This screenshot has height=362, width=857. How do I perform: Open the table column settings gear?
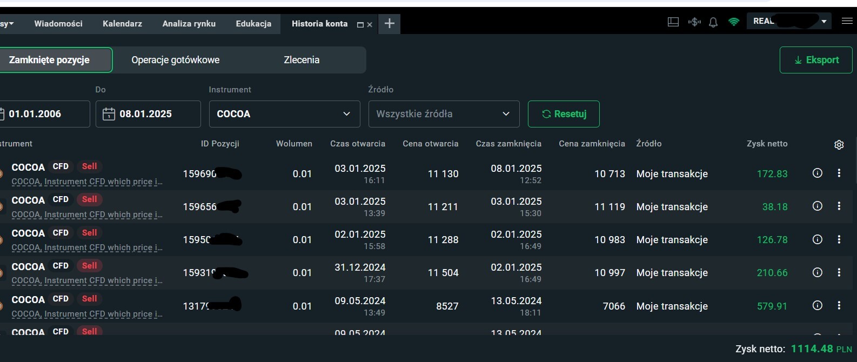tap(839, 145)
